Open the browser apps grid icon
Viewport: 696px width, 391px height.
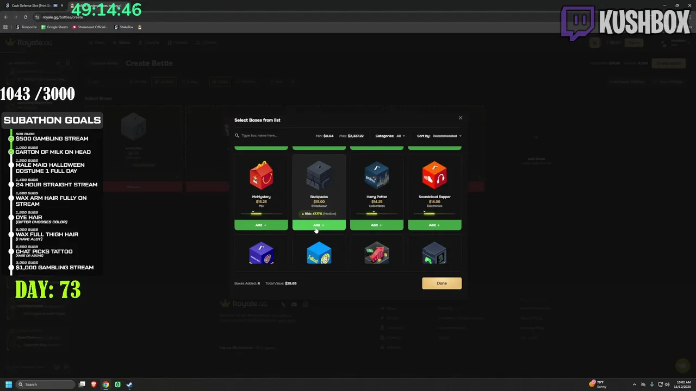[5, 27]
